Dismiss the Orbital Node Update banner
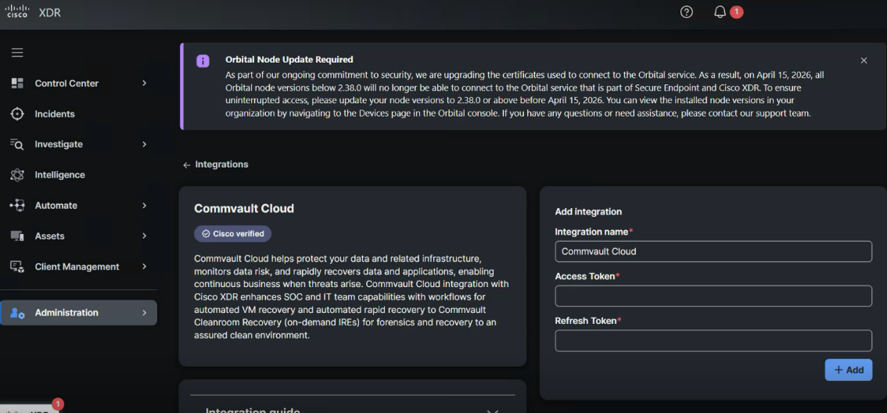The image size is (887, 413). point(864,60)
